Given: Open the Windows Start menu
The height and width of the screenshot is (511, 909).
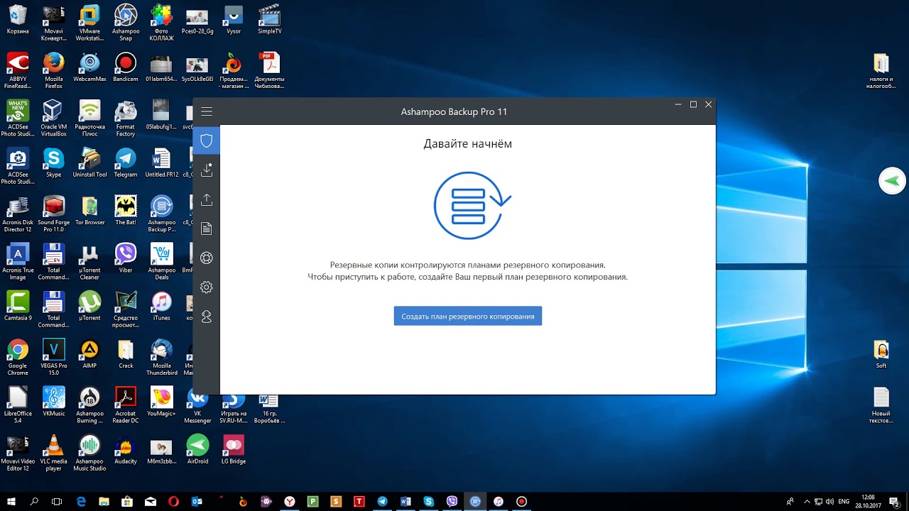Looking at the screenshot, I should tap(12, 501).
